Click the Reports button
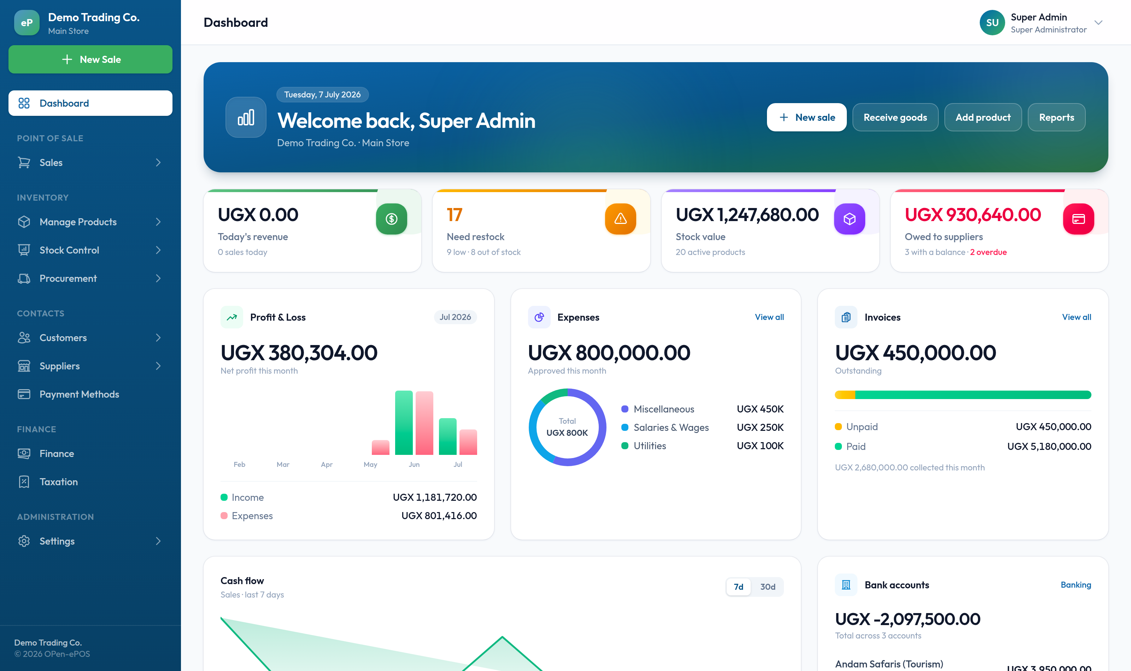This screenshot has height=671, width=1131. tap(1056, 117)
